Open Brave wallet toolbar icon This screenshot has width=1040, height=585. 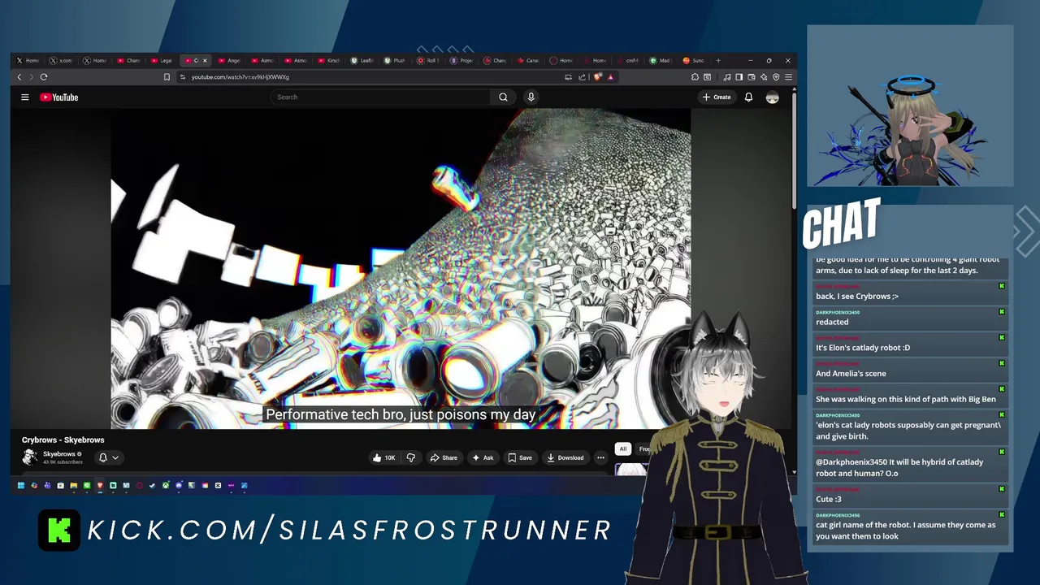pyautogui.click(x=752, y=76)
